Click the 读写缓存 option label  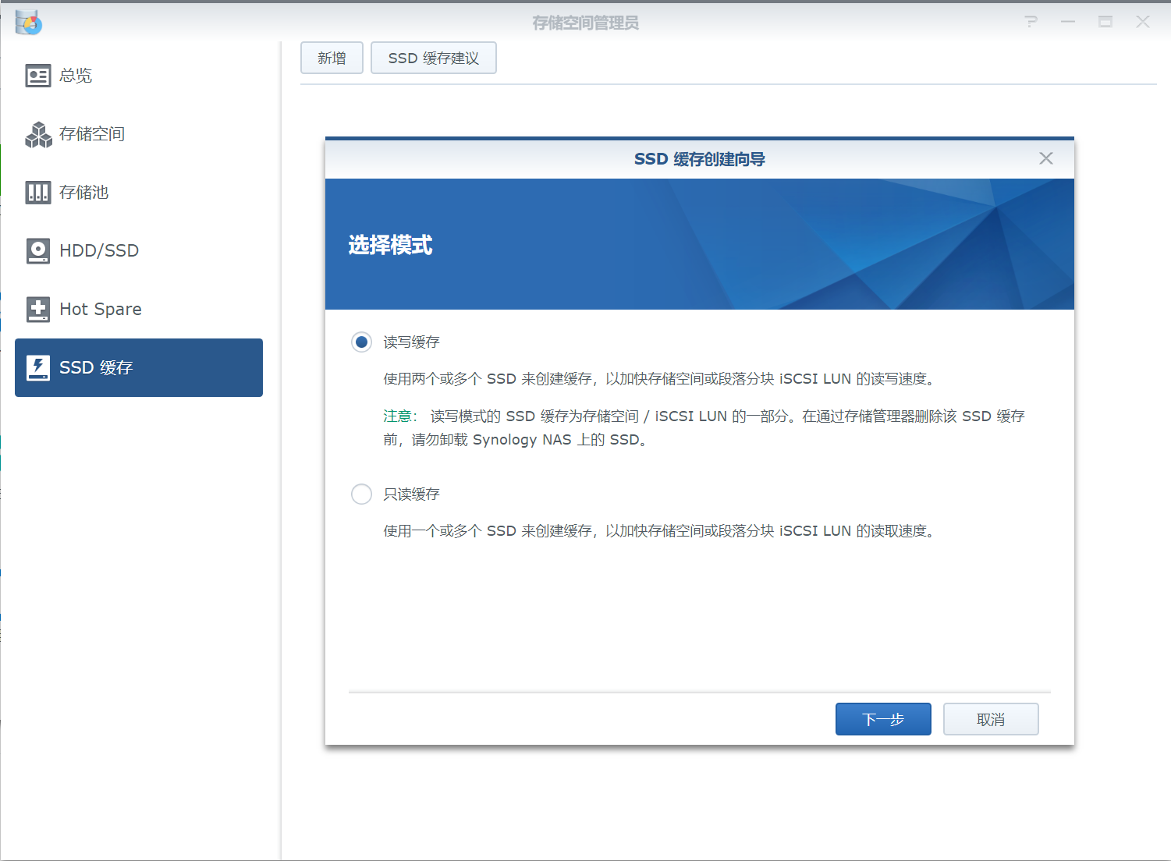click(411, 342)
